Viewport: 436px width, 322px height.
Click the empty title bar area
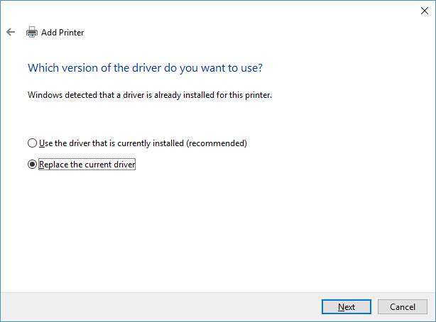(213, 10)
